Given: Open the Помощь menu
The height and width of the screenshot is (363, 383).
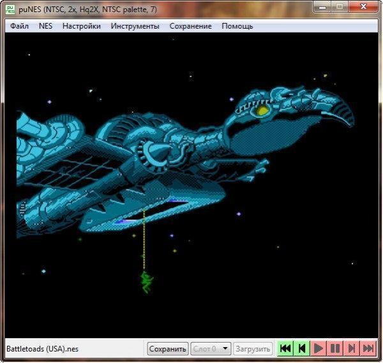Looking at the screenshot, I should click(x=237, y=26).
